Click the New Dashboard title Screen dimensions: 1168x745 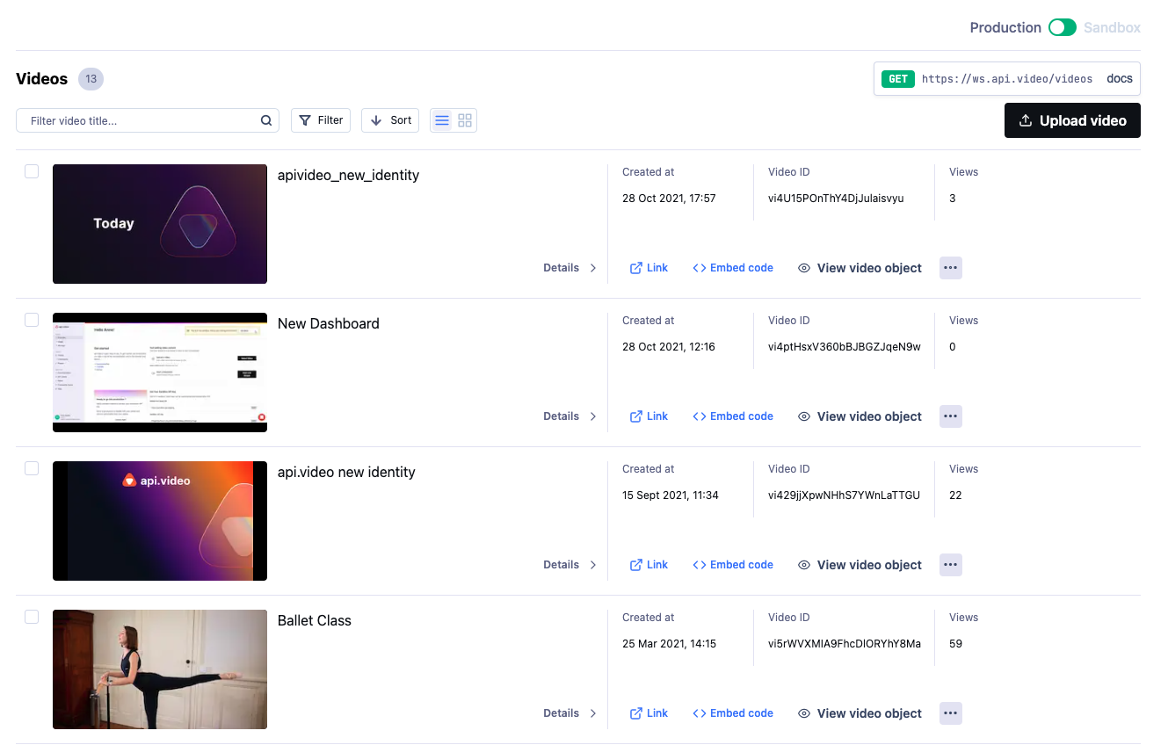pos(329,323)
